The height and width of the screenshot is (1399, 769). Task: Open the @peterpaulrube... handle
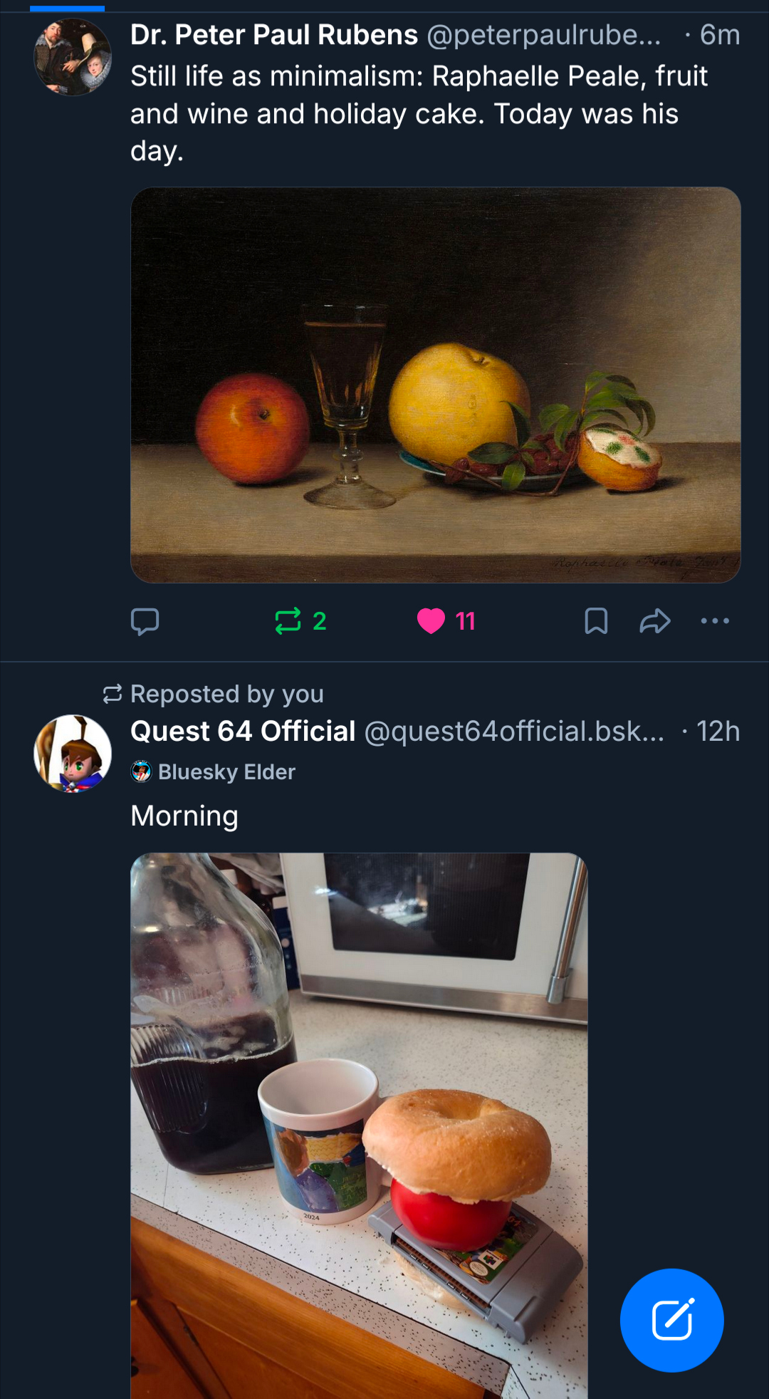click(x=543, y=35)
